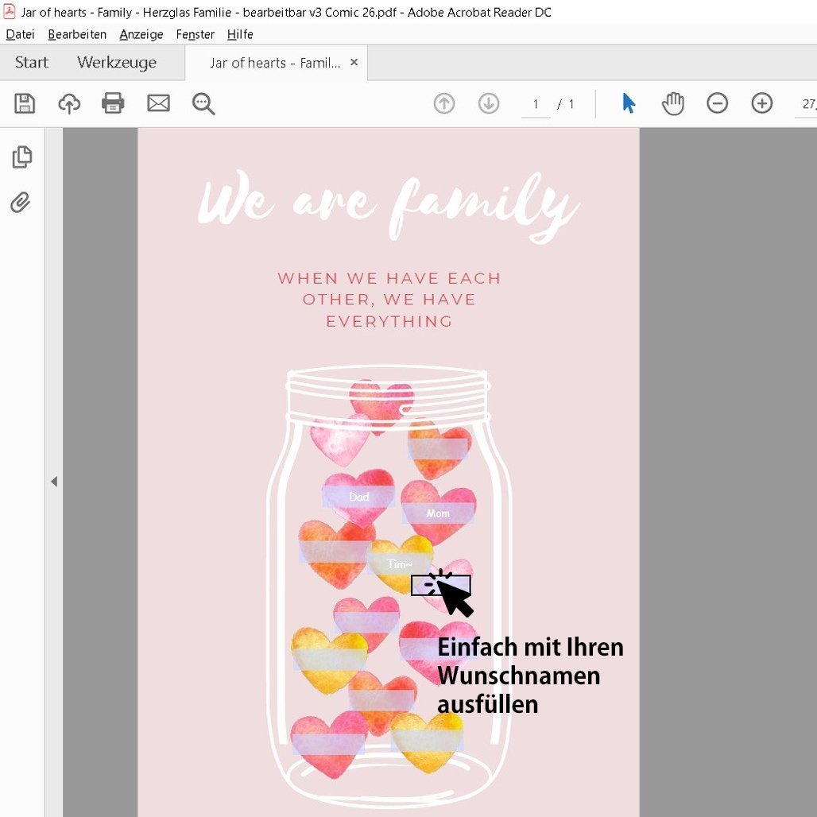This screenshot has width=817, height=817.
Task: Open the page thumbnails panel
Action: pos(21,157)
